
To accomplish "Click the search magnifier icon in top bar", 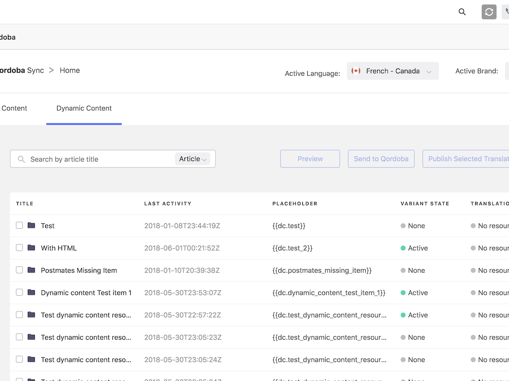I will click(x=462, y=12).
